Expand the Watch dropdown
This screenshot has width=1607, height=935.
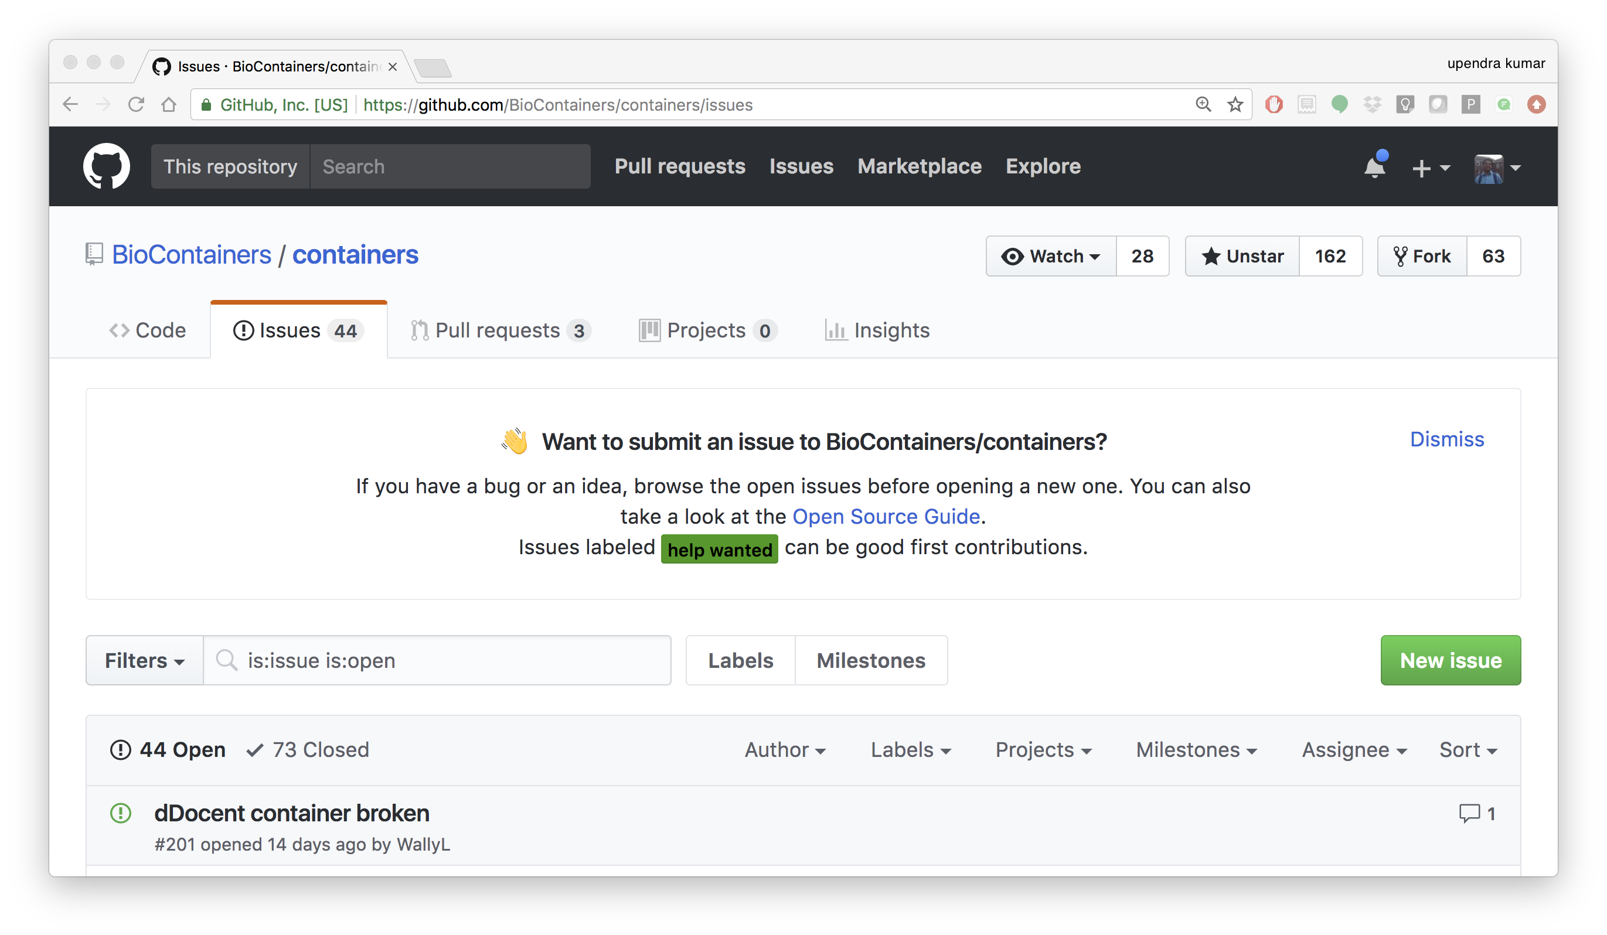pyautogui.click(x=1051, y=256)
